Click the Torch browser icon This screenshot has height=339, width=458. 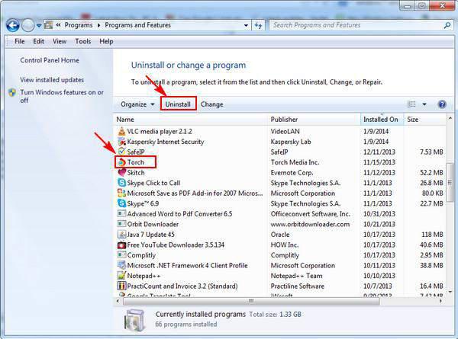pos(121,162)
